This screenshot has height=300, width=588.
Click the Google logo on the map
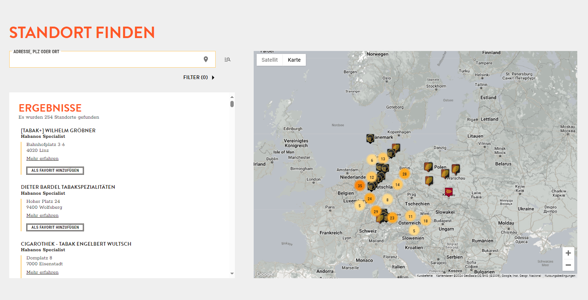265,274
